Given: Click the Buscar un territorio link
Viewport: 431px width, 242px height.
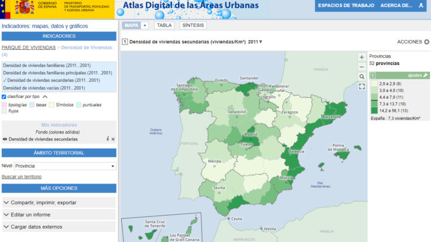Looking at the screenshot, I should (21, 177).
